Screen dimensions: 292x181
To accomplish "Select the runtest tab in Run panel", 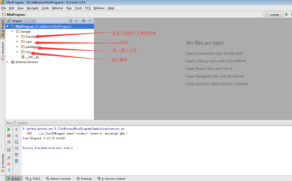I will pos(20,123).
